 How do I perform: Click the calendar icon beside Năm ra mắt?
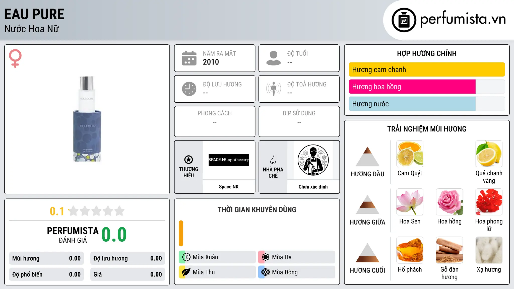(x=189, y=58)
